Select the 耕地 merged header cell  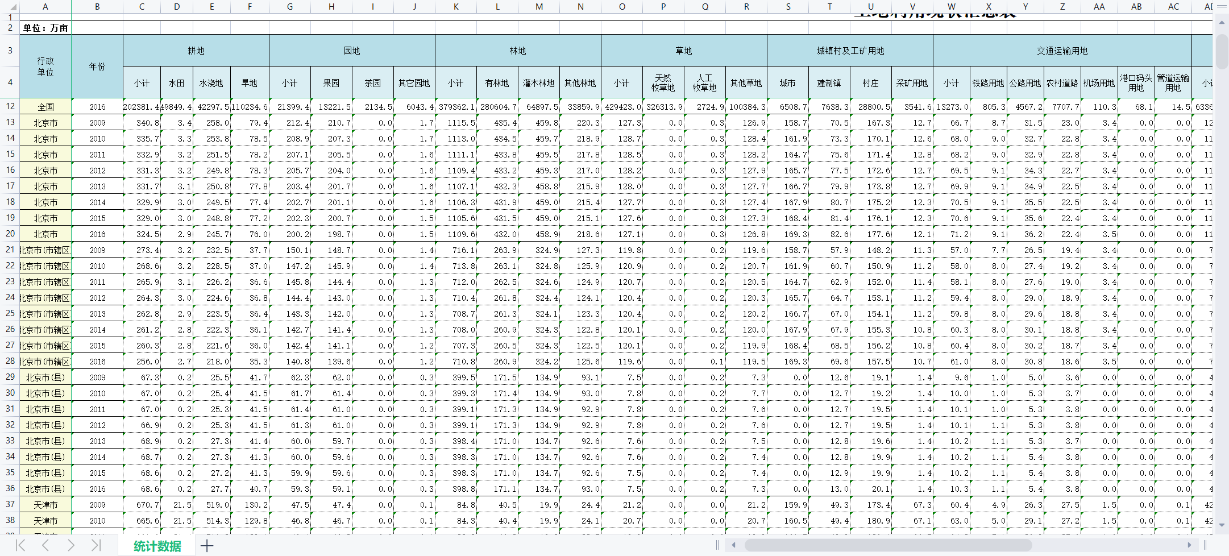[196, 51]
